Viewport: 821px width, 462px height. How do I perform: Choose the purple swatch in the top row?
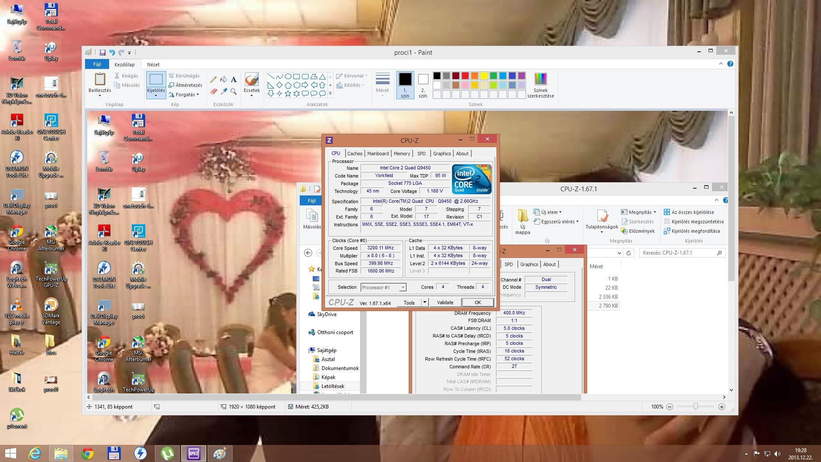point(522,76)
